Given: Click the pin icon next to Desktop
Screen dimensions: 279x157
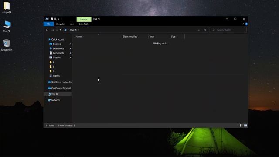Looking at the screenshot, I should pyautogui.click(x=70, y=44).
